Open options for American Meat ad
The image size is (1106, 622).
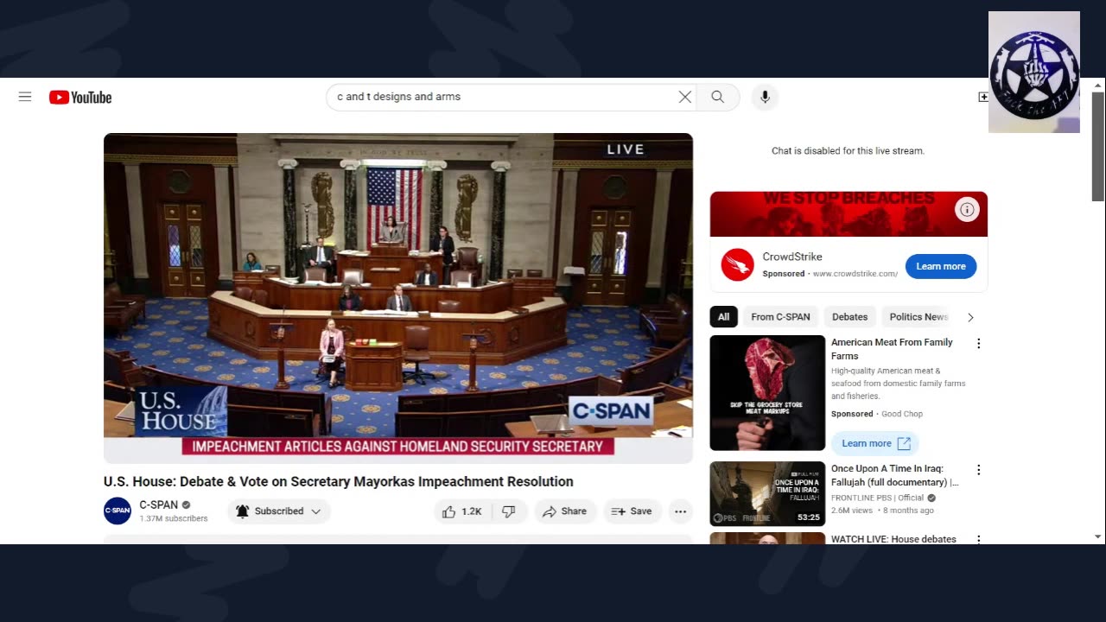click(x=979, y=344)
